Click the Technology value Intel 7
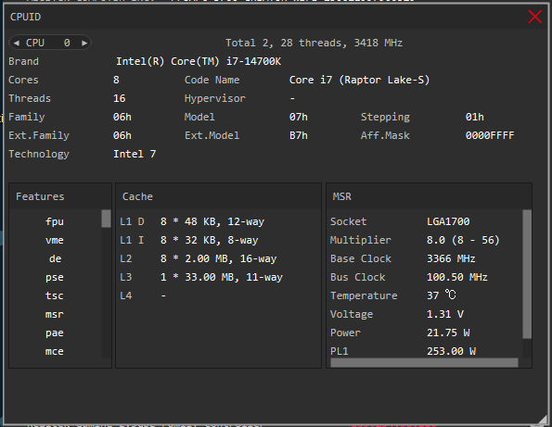The height and width of the screenshot is (427, 552). coord(135,155)
